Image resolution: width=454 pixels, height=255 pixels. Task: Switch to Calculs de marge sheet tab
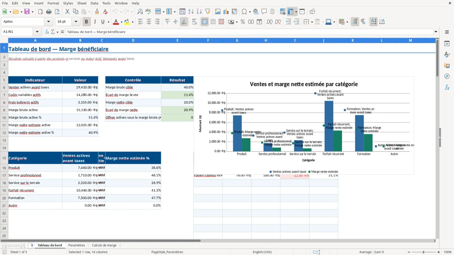point(104,245)
